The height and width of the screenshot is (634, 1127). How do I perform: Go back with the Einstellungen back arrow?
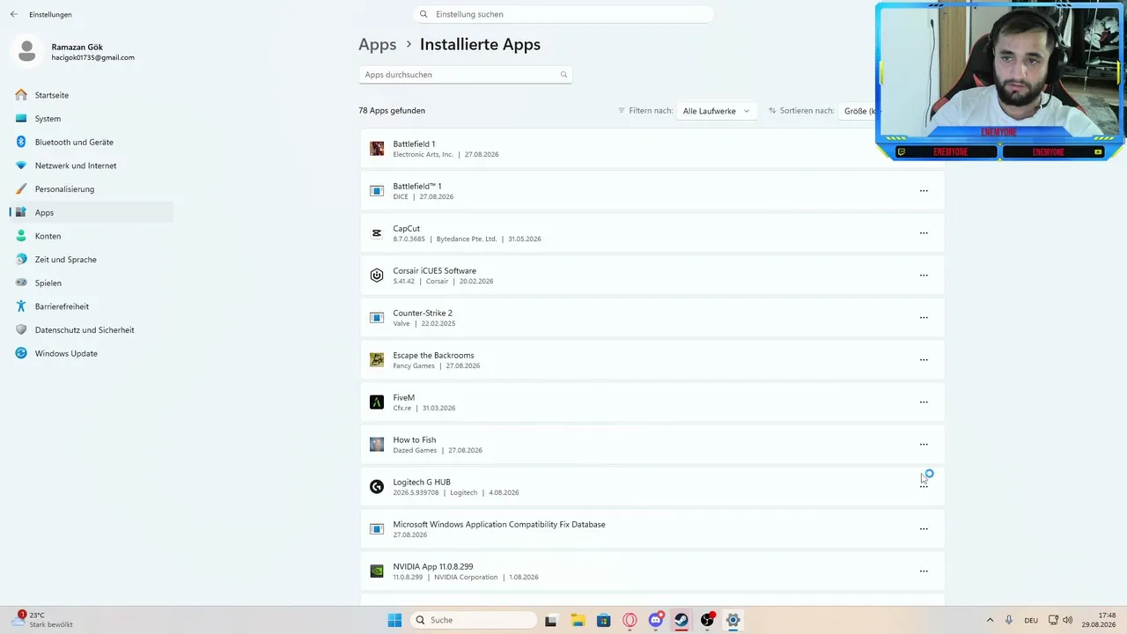(x=13, y=14)
